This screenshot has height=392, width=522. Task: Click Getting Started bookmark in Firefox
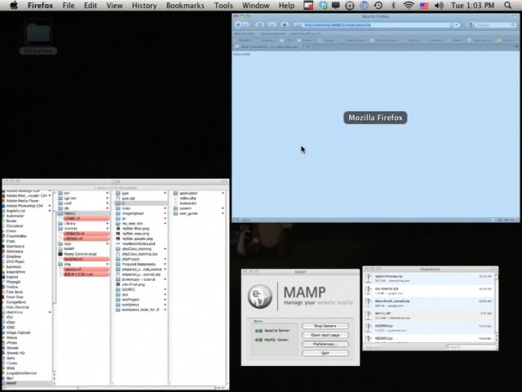click(272, 33)
